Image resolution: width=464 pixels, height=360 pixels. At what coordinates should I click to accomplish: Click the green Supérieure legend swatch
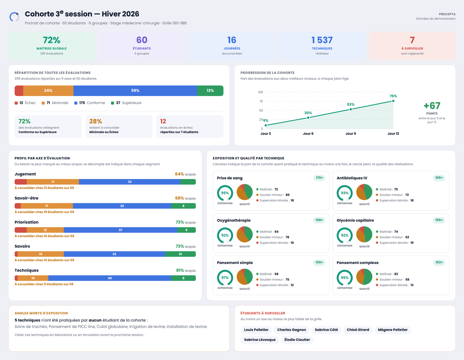pos(113,103)
